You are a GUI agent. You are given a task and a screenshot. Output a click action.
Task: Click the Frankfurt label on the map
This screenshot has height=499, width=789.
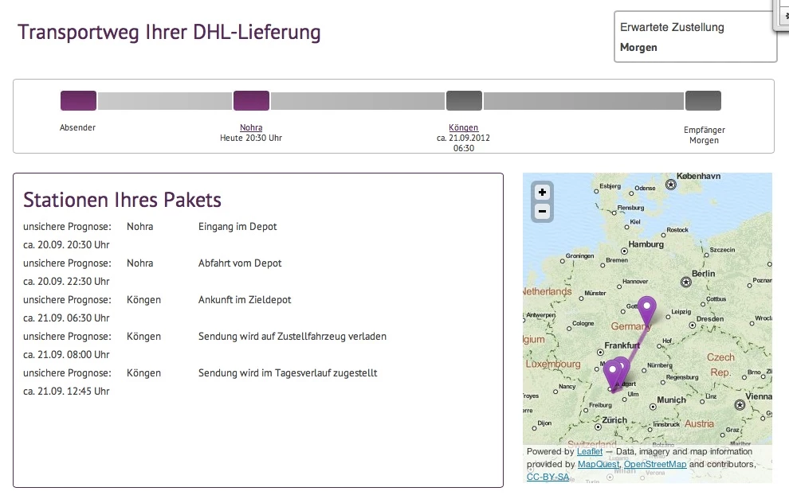coord(622,345)
